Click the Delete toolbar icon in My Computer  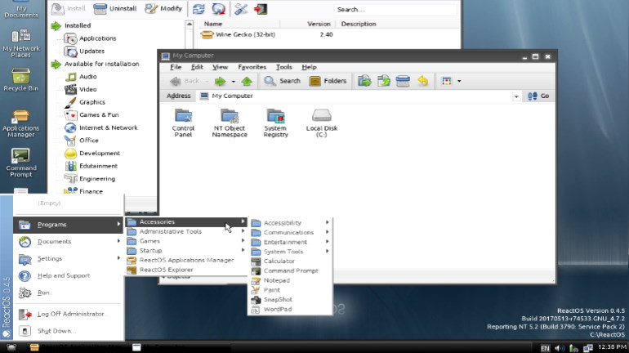tap(403, 81)
